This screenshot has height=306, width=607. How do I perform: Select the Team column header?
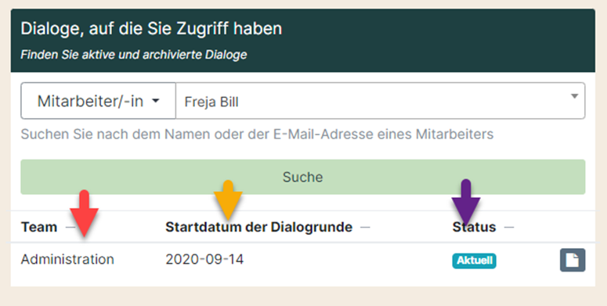pyautogui.click(x=39, y=227)
